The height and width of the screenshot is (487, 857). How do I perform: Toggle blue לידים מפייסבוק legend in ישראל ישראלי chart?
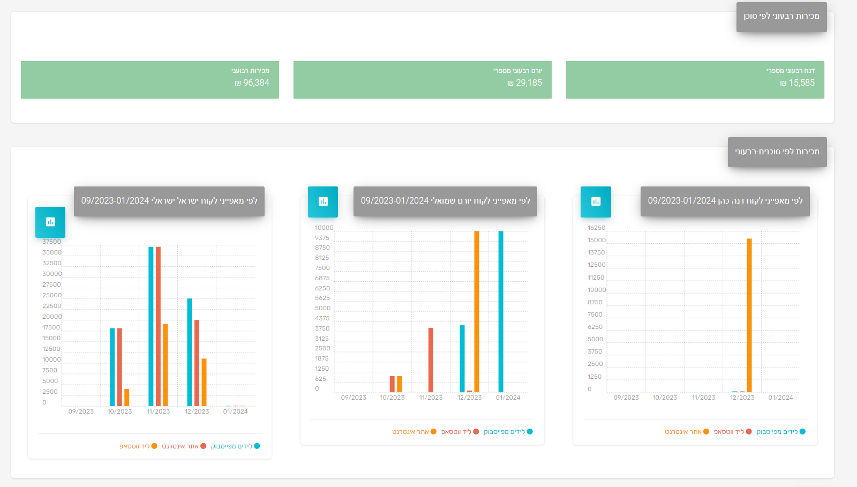(236, 446)
